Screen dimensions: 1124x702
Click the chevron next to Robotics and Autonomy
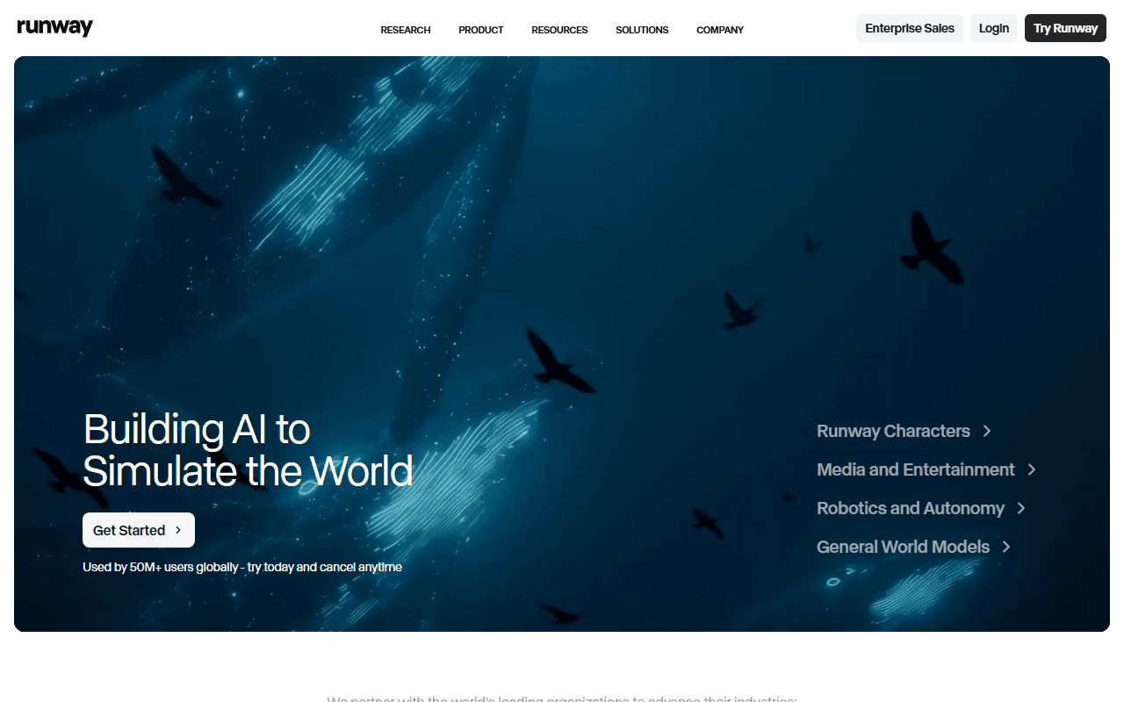(1021, 508)
